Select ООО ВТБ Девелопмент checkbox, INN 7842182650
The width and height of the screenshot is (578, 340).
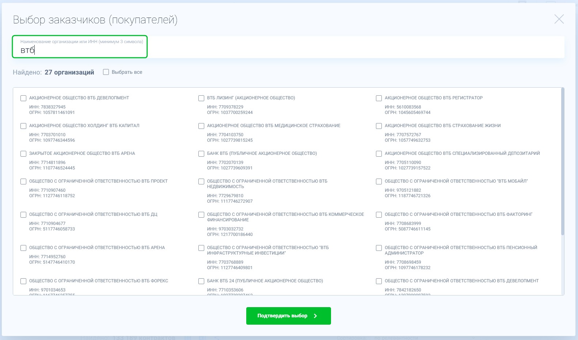379,281
